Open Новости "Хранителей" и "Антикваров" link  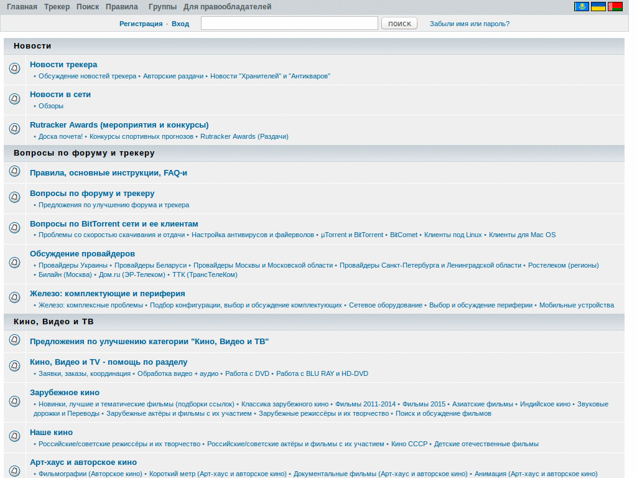(x=270, y=76)
